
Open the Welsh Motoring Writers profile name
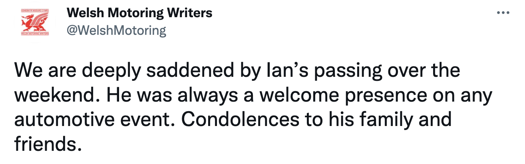click(x=139, y=13)
